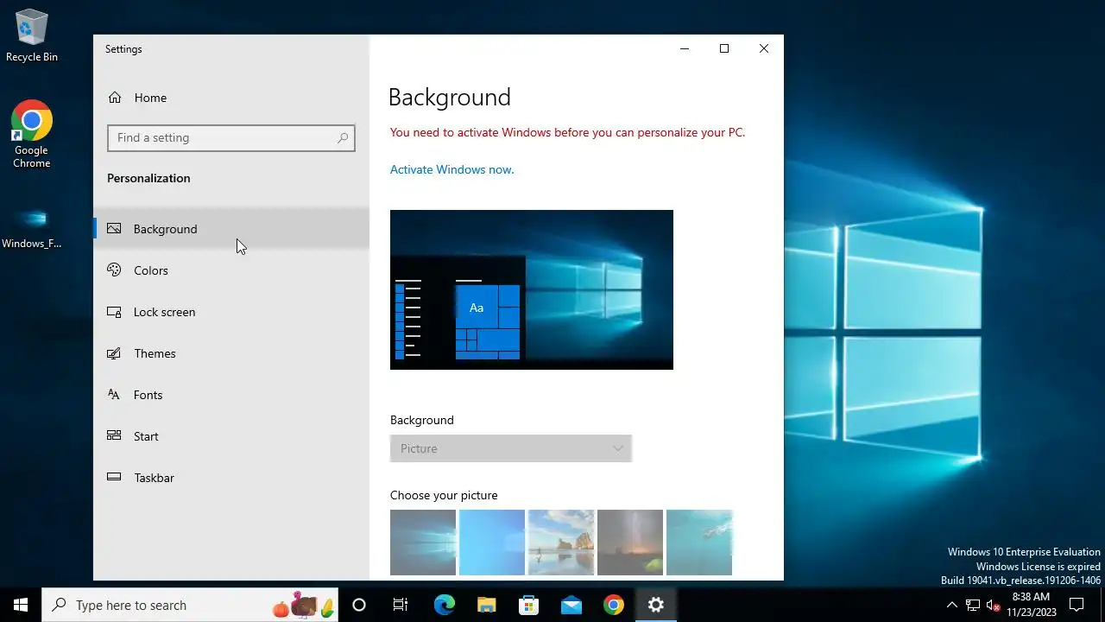Viewport: 1105px width, 622px height.
Task: Switch to the Themes settings page
Action: (x=231, y=353)
